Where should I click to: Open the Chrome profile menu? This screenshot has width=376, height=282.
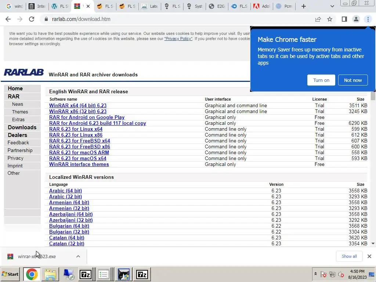pyautogui.click(x=356, y=19)
